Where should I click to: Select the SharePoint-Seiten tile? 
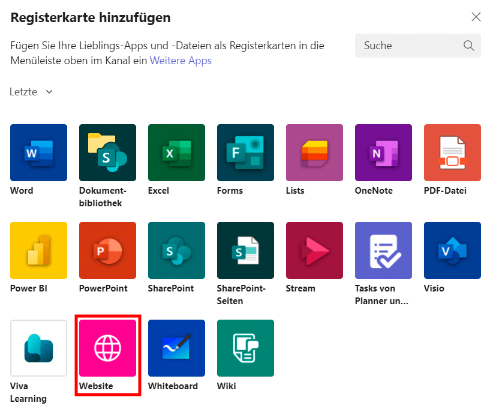coord(245,250)
